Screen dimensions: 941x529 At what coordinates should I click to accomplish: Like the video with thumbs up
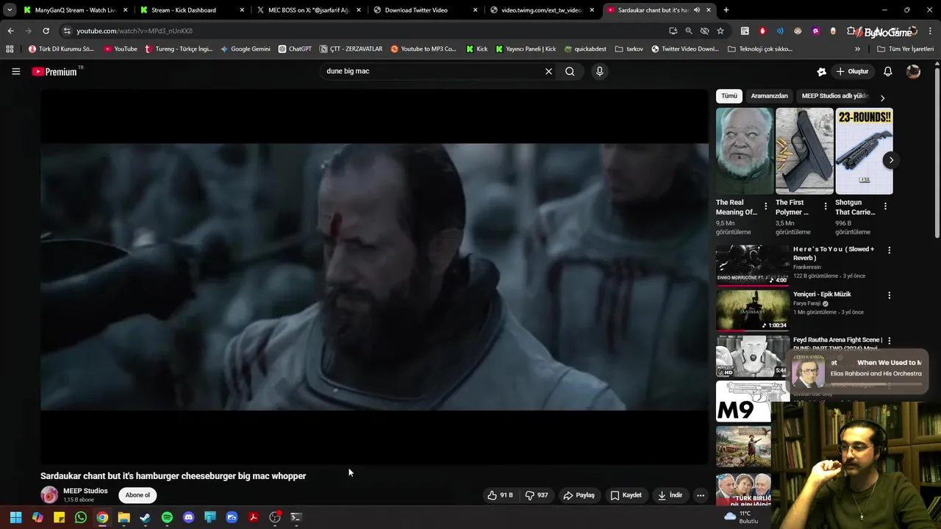pos(500,495)
